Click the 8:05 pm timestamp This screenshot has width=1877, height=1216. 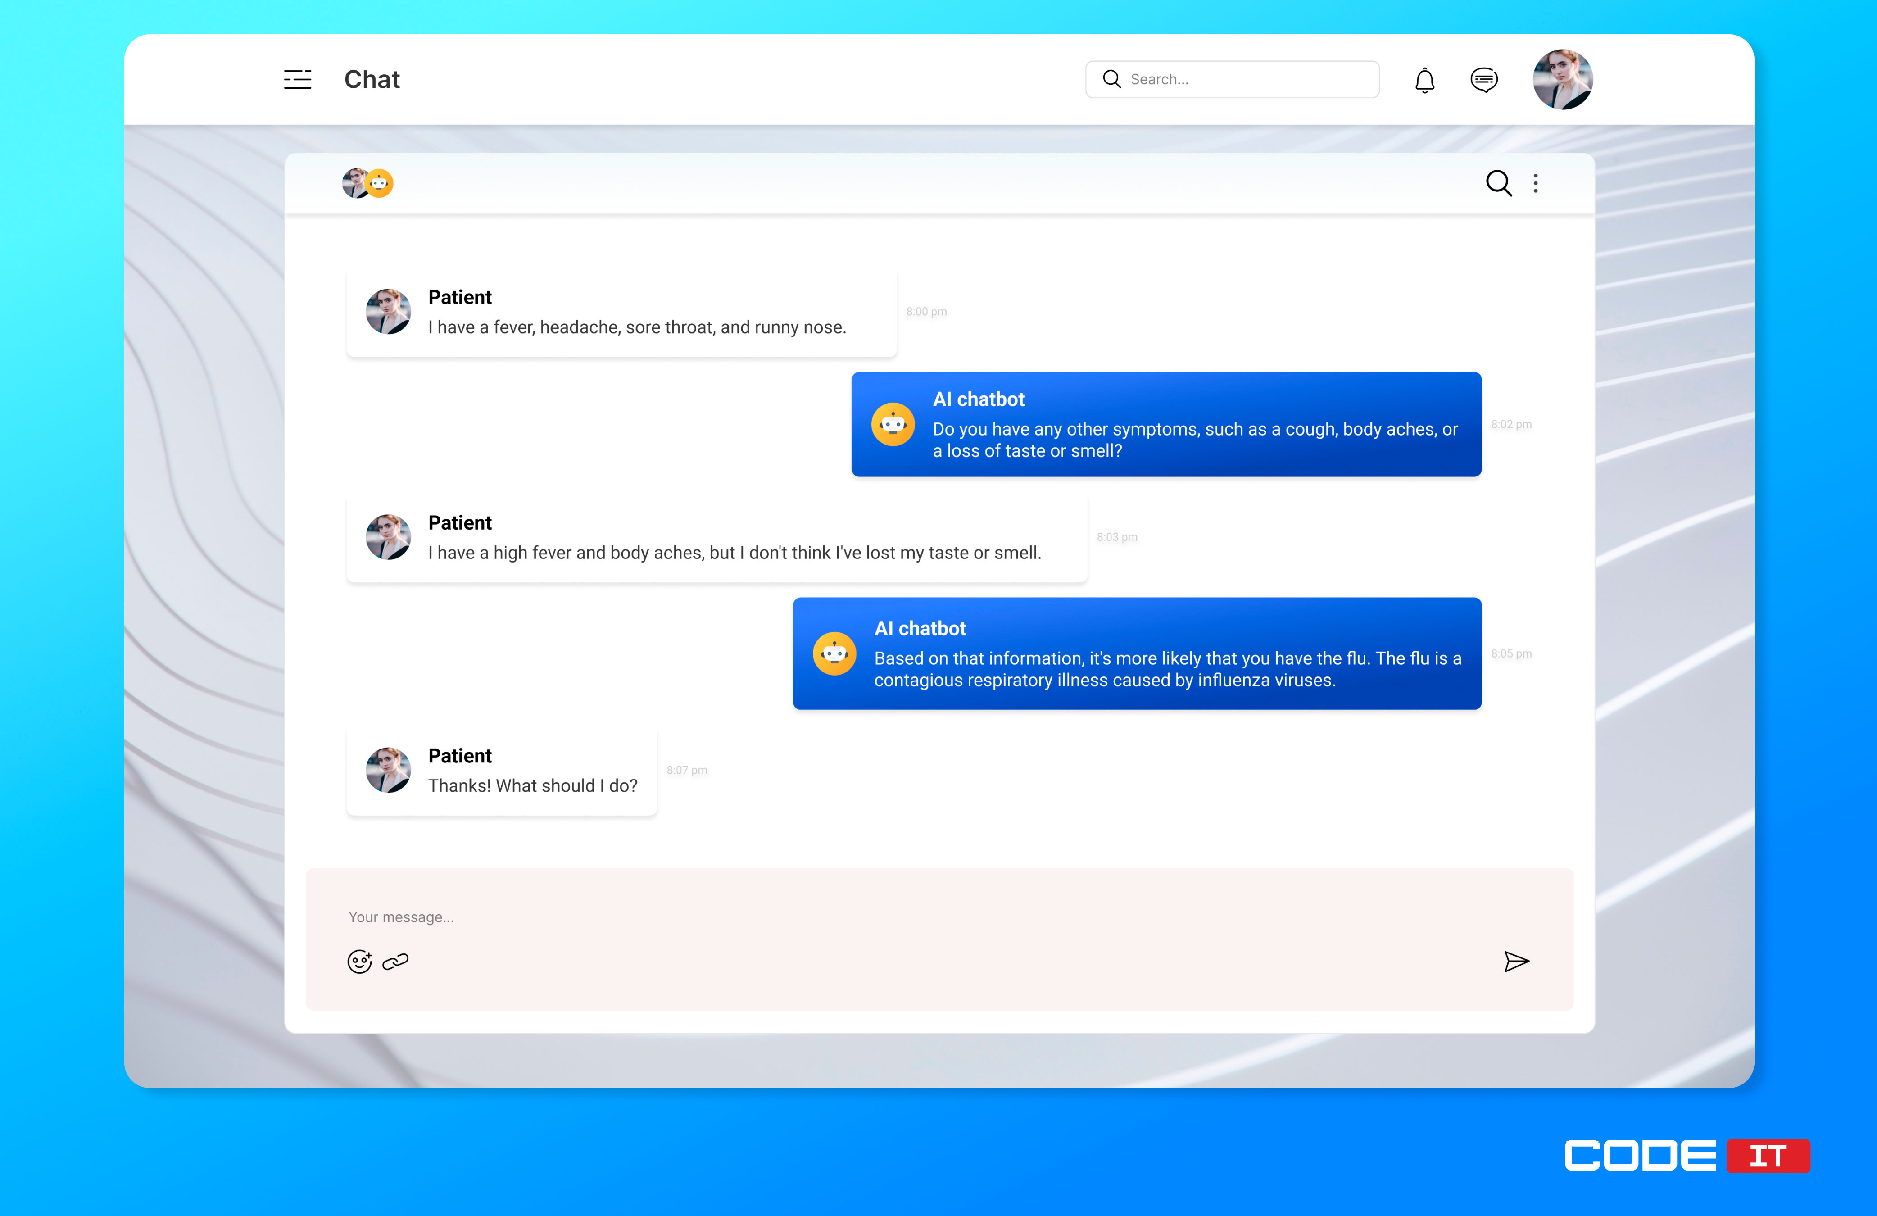click(1511, 654)
